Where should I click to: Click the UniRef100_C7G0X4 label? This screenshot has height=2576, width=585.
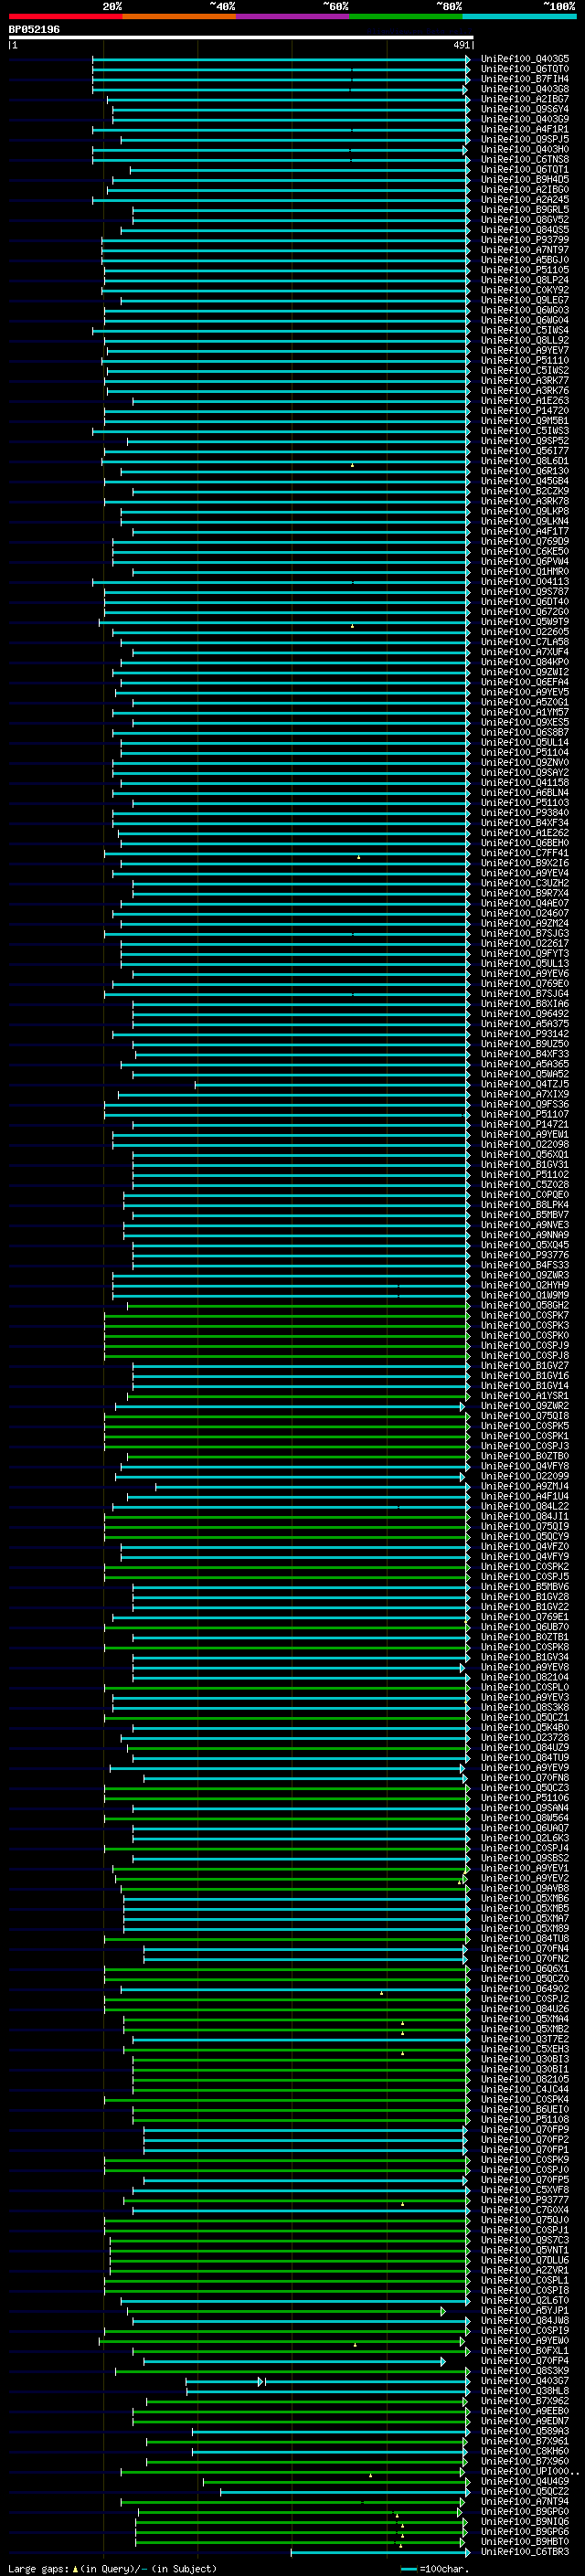pos(525,2210)
